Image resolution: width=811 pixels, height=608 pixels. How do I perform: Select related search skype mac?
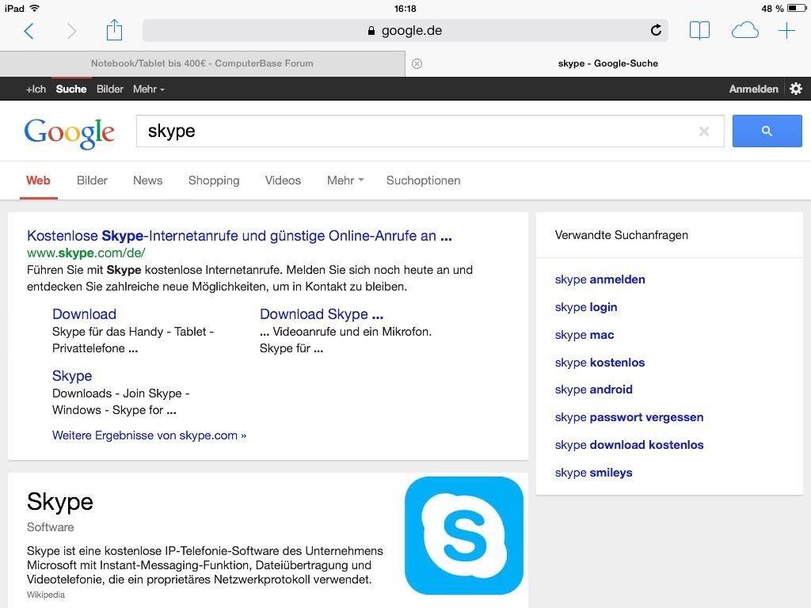584,335
